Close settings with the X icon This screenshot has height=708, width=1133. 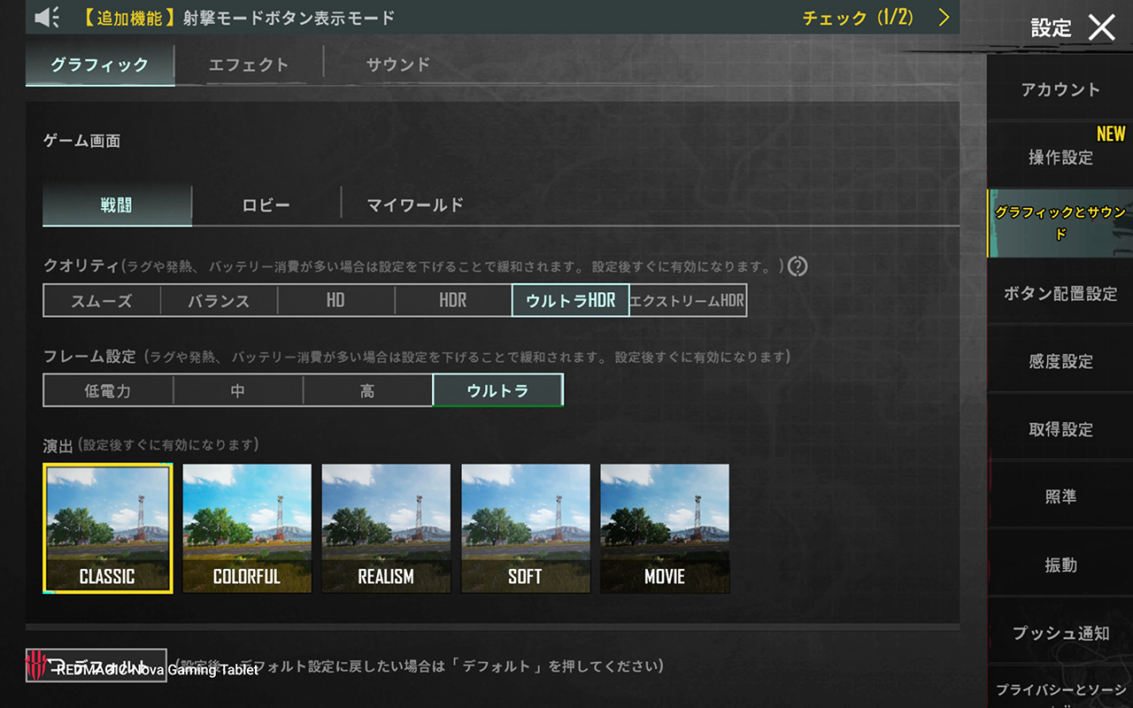point(1101,27)
